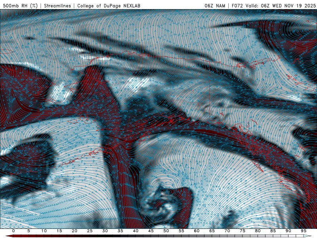This screenshot has width=317, height=238.
Task: Click the "500mb RH (%)" title text
Action: point(20,6)
